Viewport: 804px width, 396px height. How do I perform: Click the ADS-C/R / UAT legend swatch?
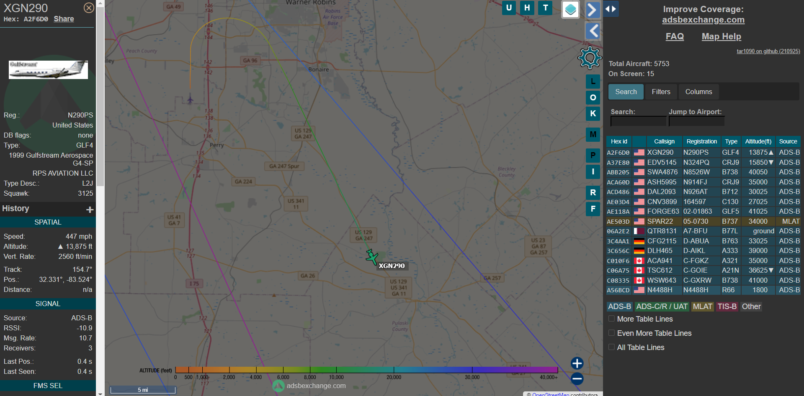(x=662, y=307)
